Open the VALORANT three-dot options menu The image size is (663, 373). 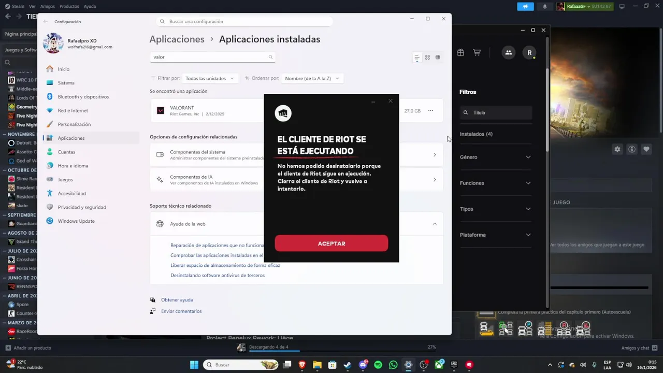pyautogui.click(x=430, y=110)
